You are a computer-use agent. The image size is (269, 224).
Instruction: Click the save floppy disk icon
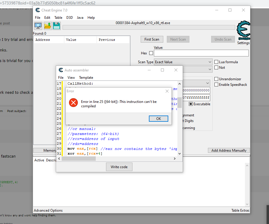(56, 26)
